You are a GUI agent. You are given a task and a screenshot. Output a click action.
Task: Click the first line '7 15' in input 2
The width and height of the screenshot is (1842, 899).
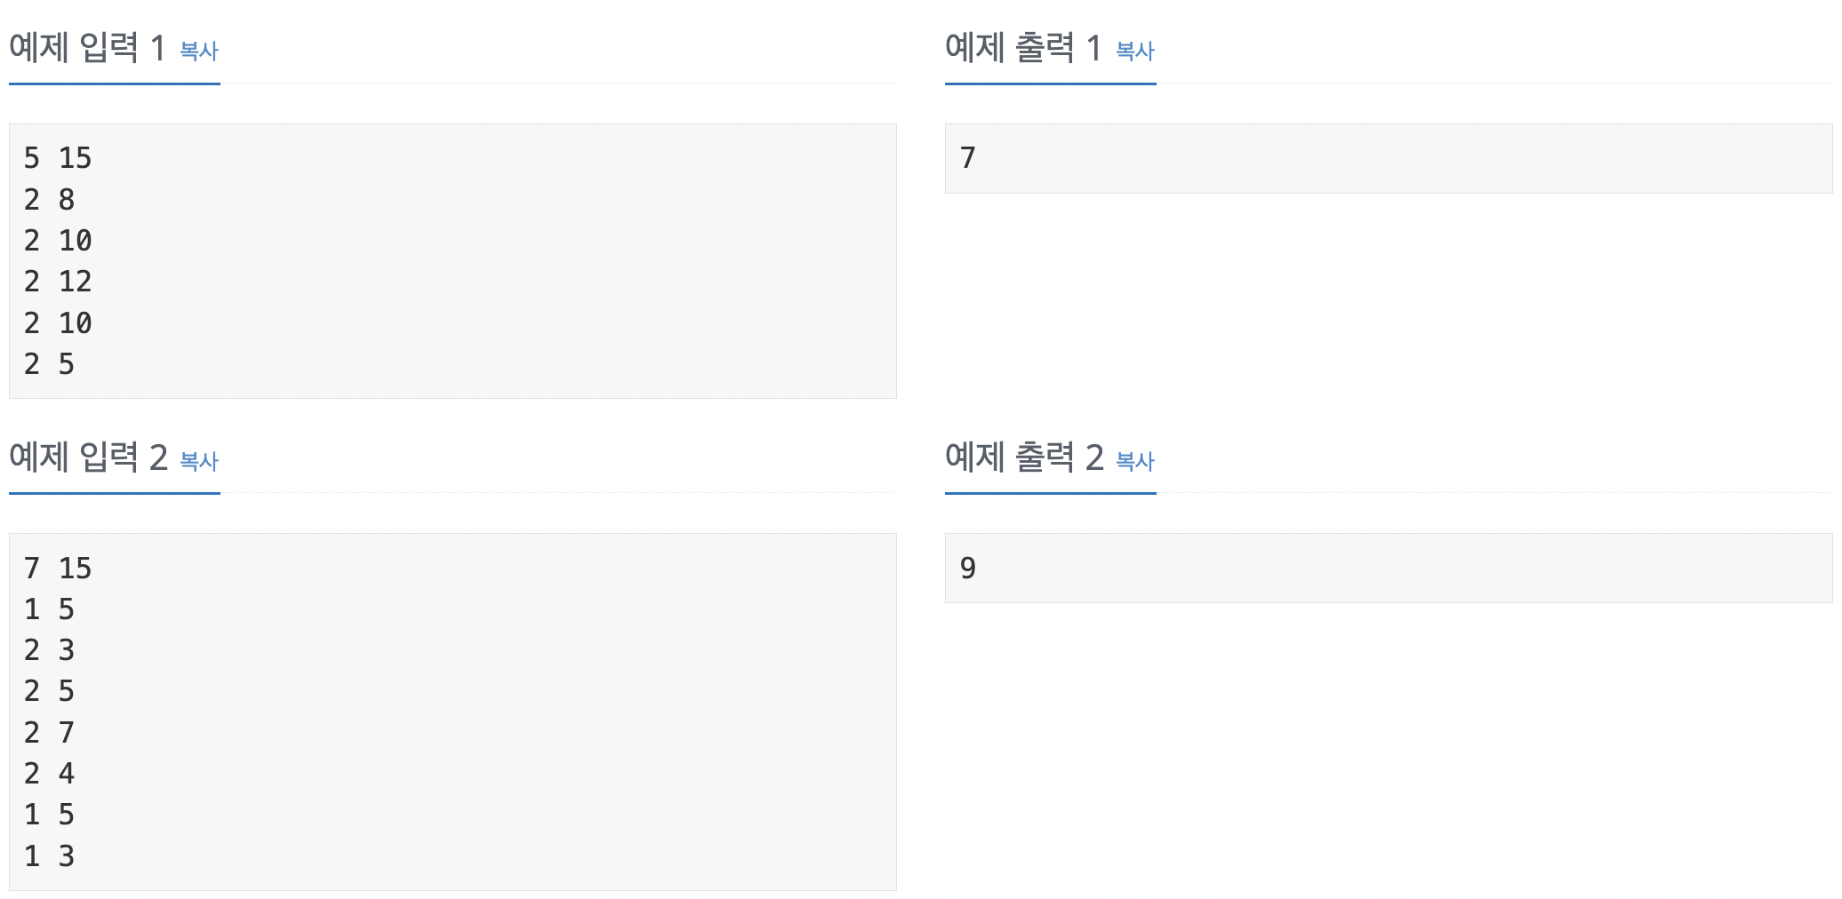tap(58, 569)
